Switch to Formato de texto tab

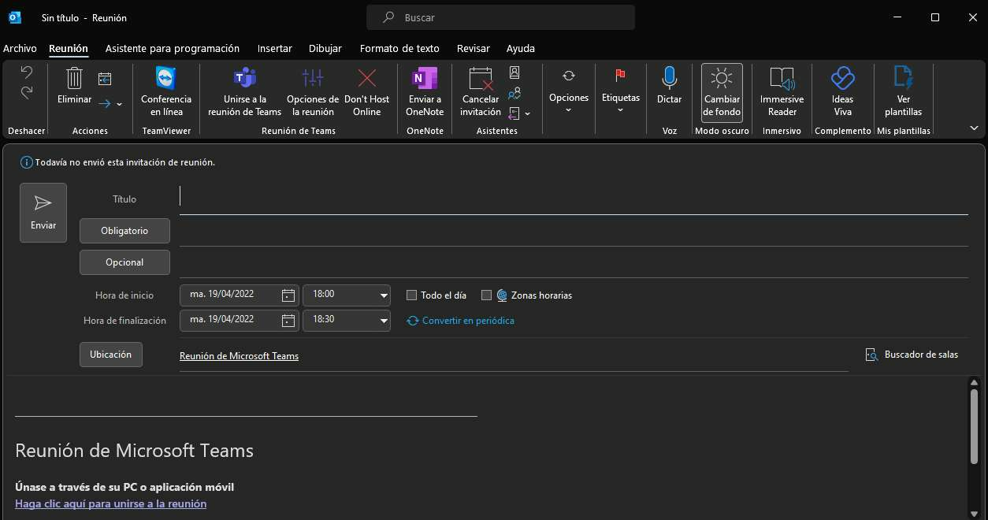pos(399,48)
